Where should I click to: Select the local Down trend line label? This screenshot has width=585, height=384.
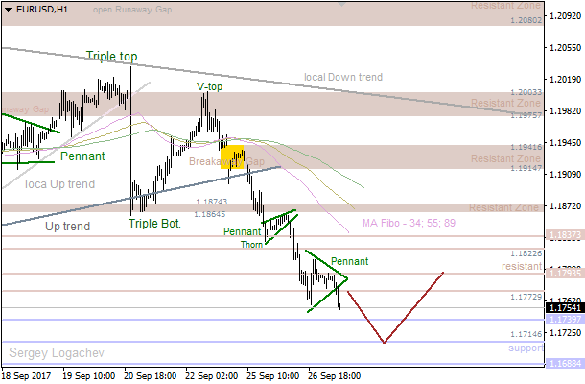pyautogui.click(x=342, y=77)
